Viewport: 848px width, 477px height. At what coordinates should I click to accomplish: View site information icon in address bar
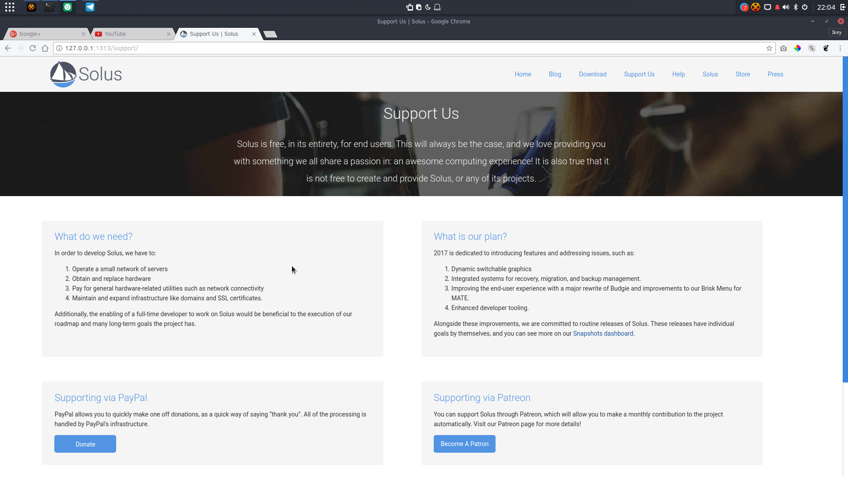click(x=59, y=48)
